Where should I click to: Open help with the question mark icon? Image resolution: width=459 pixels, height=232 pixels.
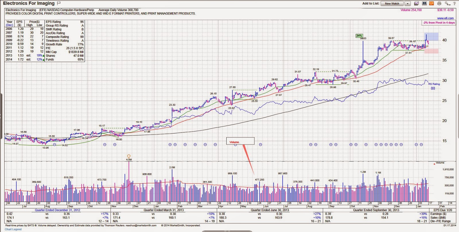point(454,3)
